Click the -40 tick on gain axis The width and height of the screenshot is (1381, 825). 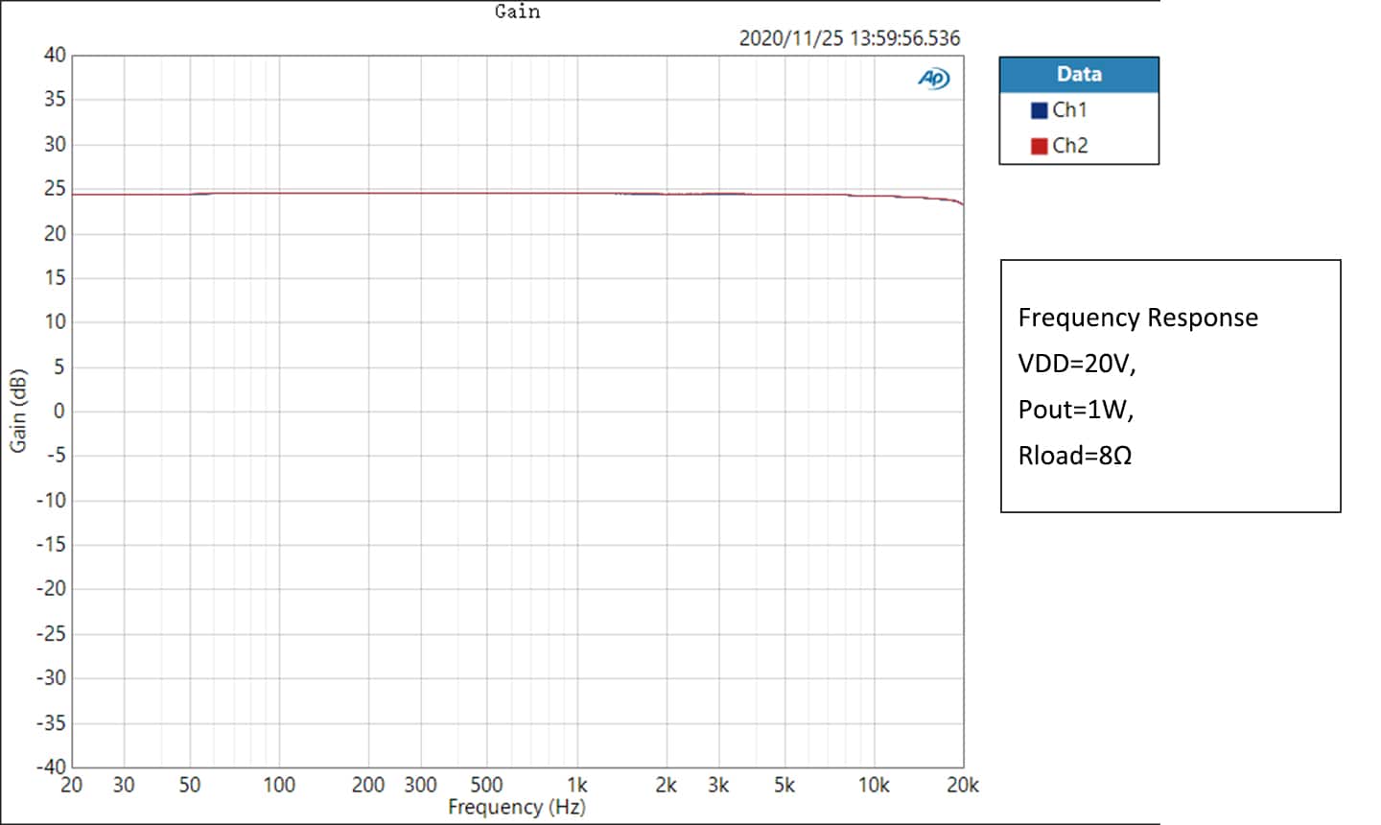(x=52, y=766)
